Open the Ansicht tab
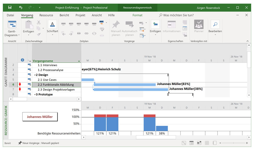 pos(97,15)
